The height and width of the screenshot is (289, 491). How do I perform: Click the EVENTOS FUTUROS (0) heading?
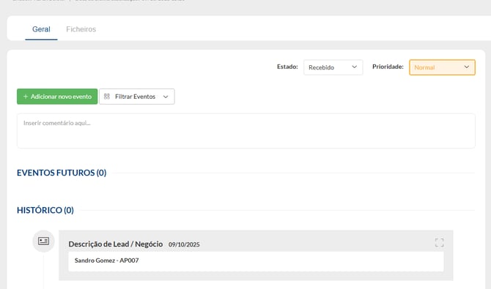click(62, 173)
